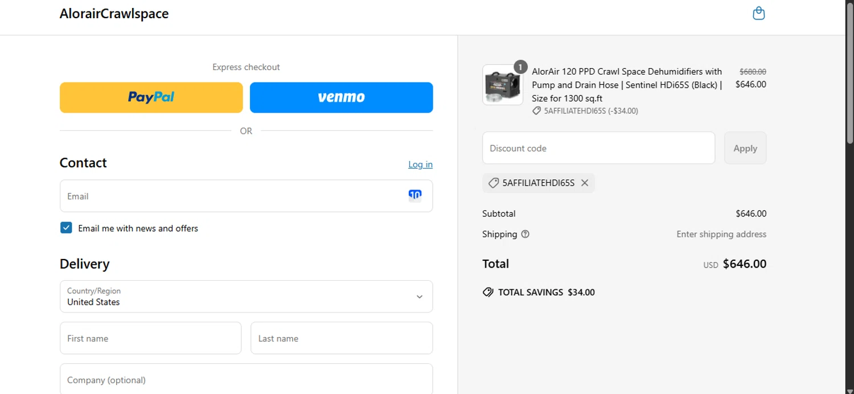The width and height of the screenshot is (854, 394).
Task: Focus the Email input field
Action: pos(246,196)
